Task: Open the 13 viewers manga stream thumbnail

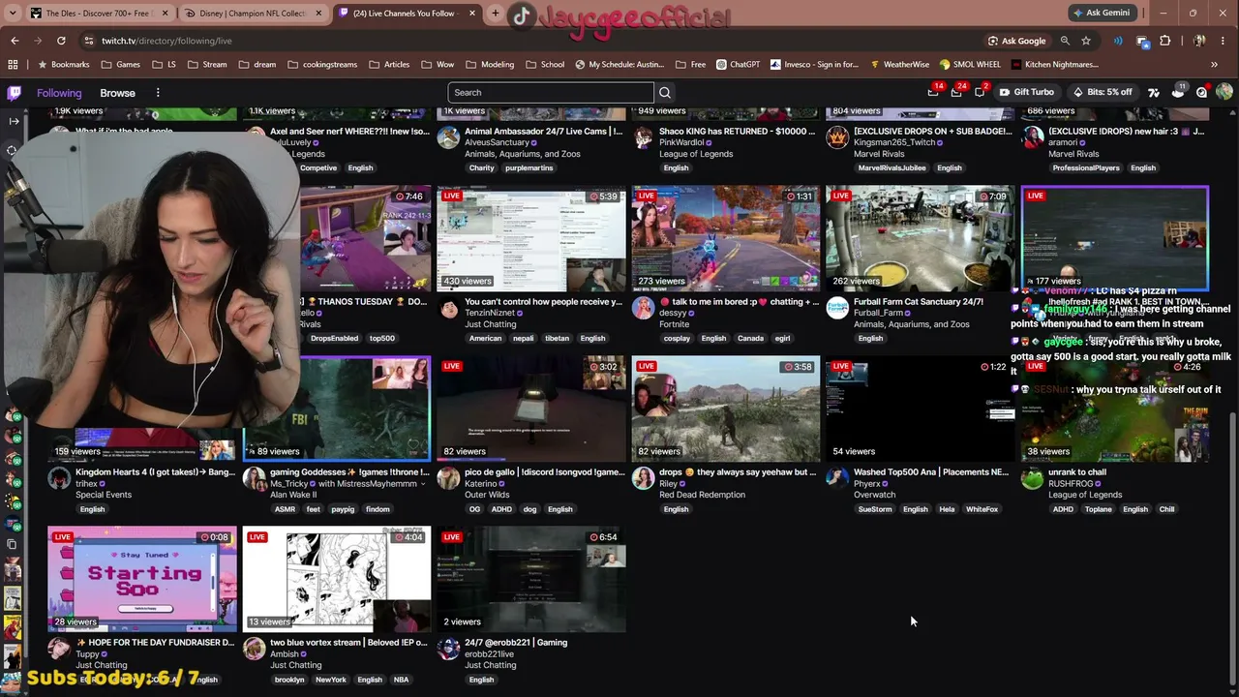Action: point(337,579)
